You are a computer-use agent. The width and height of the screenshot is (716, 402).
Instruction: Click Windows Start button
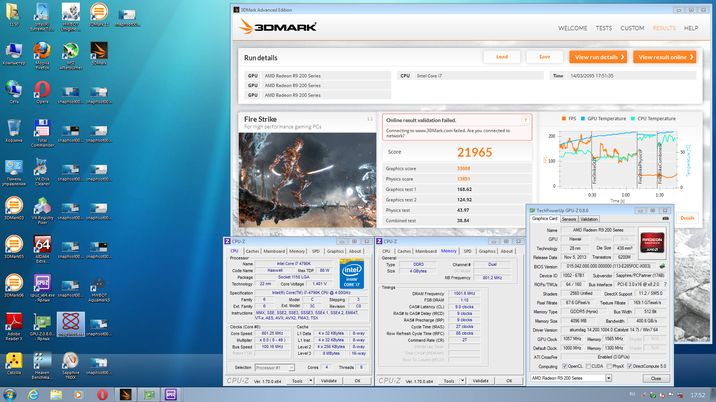click(x=10, y=395)
